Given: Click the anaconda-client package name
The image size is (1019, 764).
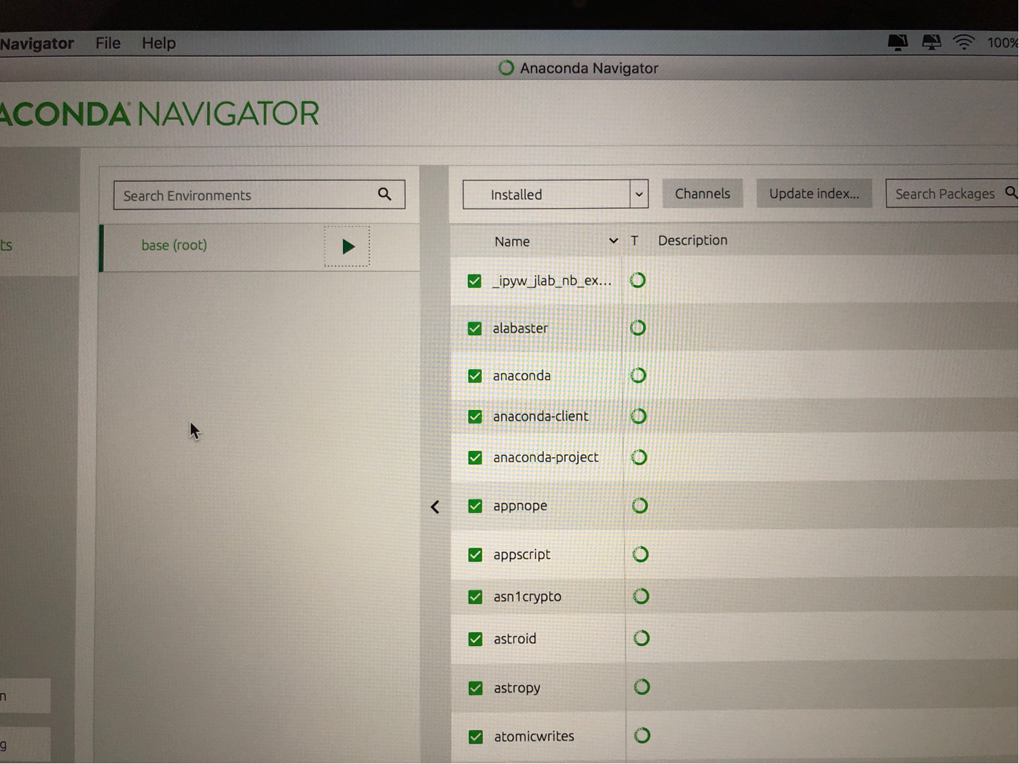Looking at the screenshot, I should [540, 416].
